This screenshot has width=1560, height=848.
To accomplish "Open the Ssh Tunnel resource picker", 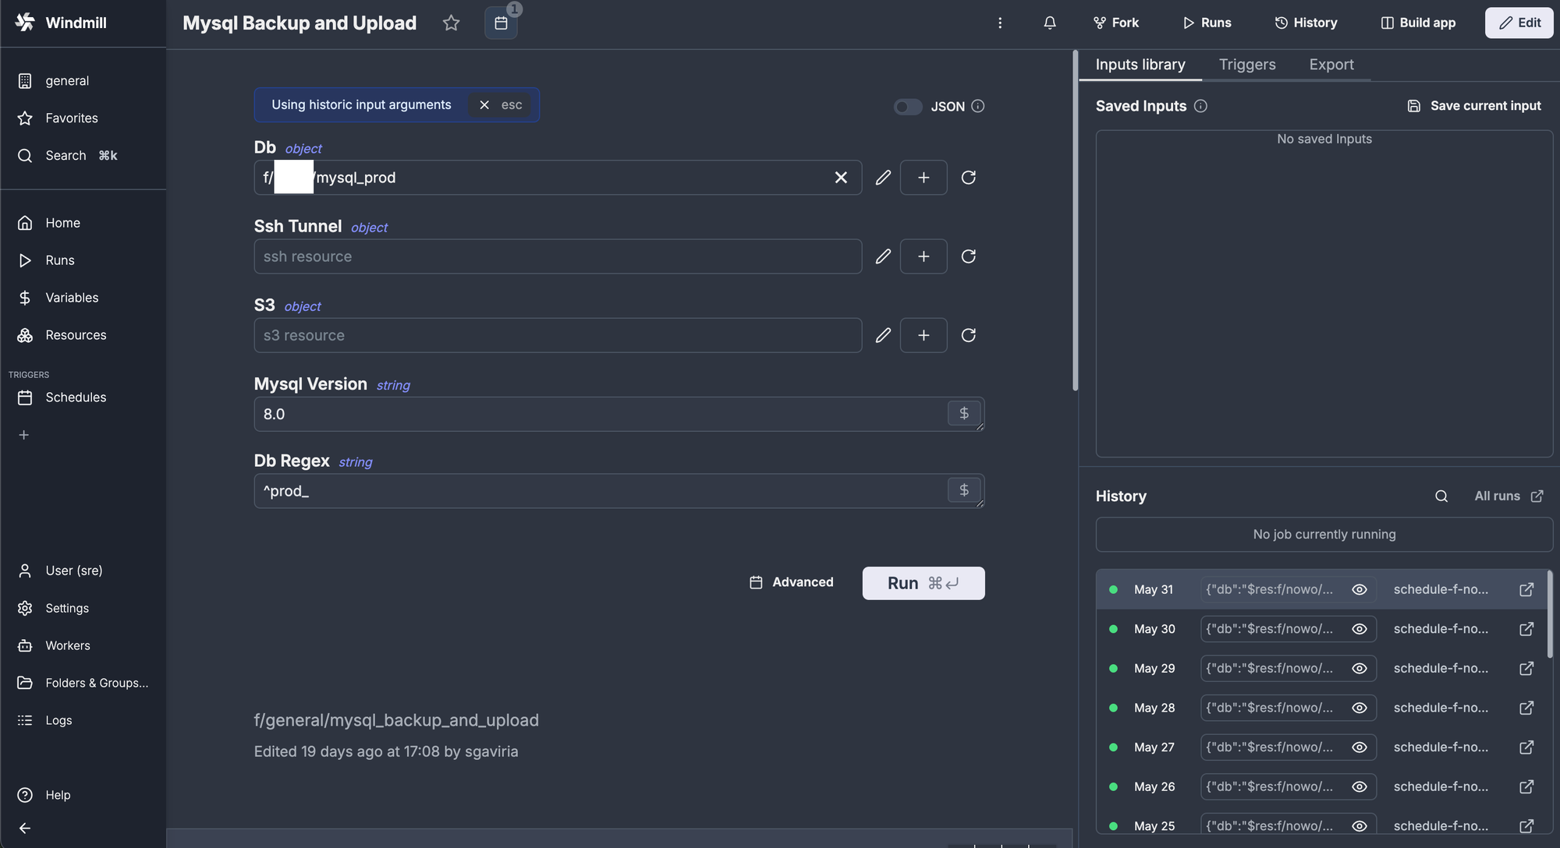I will (x=558, y=256).
